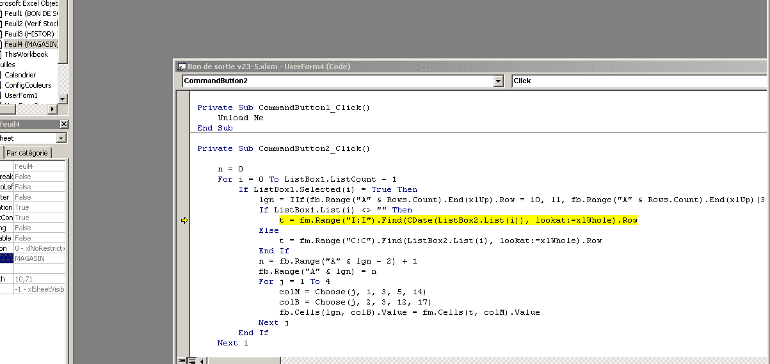Click the -1 - xlSheetVisible property value

39,289
